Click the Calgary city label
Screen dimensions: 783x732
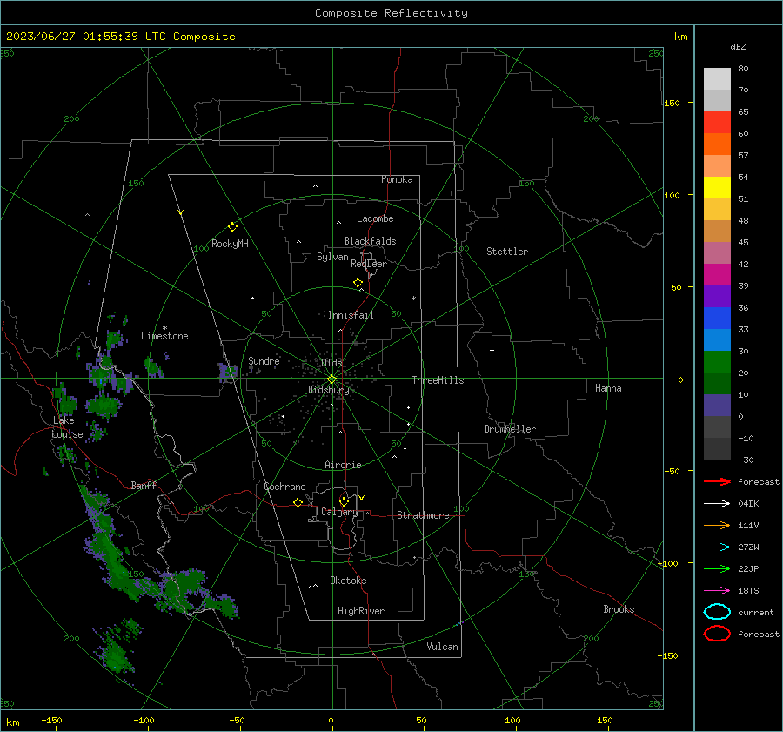click(x=339, y=512)
